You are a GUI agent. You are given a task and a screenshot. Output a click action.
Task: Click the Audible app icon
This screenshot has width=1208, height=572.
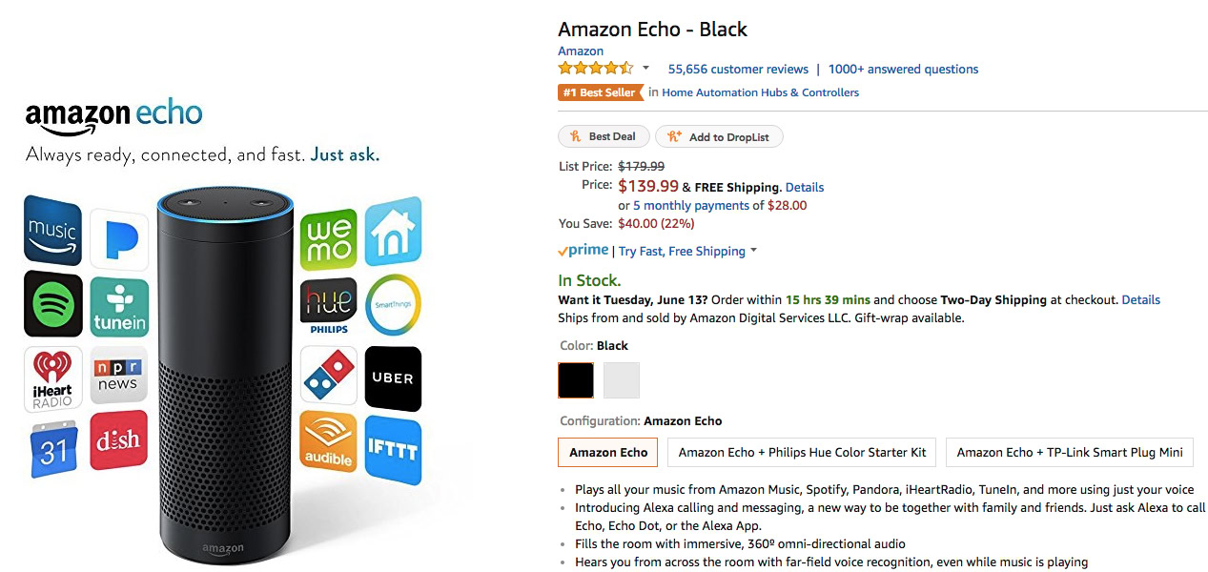pyautogui.click(x=328, y=441)
